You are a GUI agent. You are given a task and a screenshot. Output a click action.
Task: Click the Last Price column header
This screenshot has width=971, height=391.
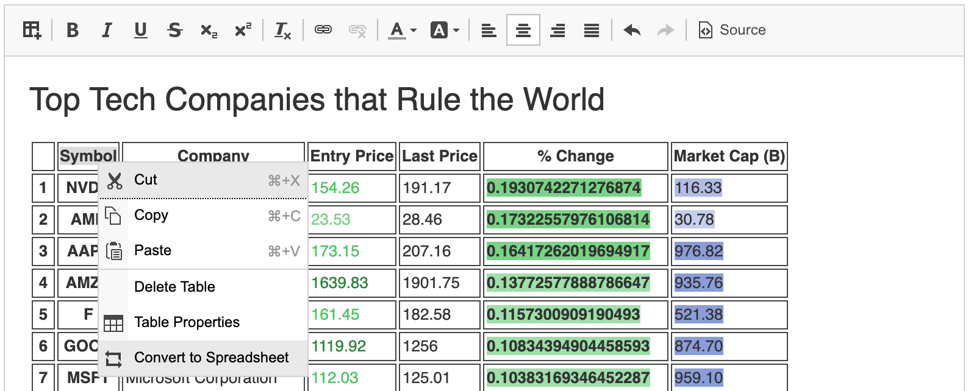(440, 157)
